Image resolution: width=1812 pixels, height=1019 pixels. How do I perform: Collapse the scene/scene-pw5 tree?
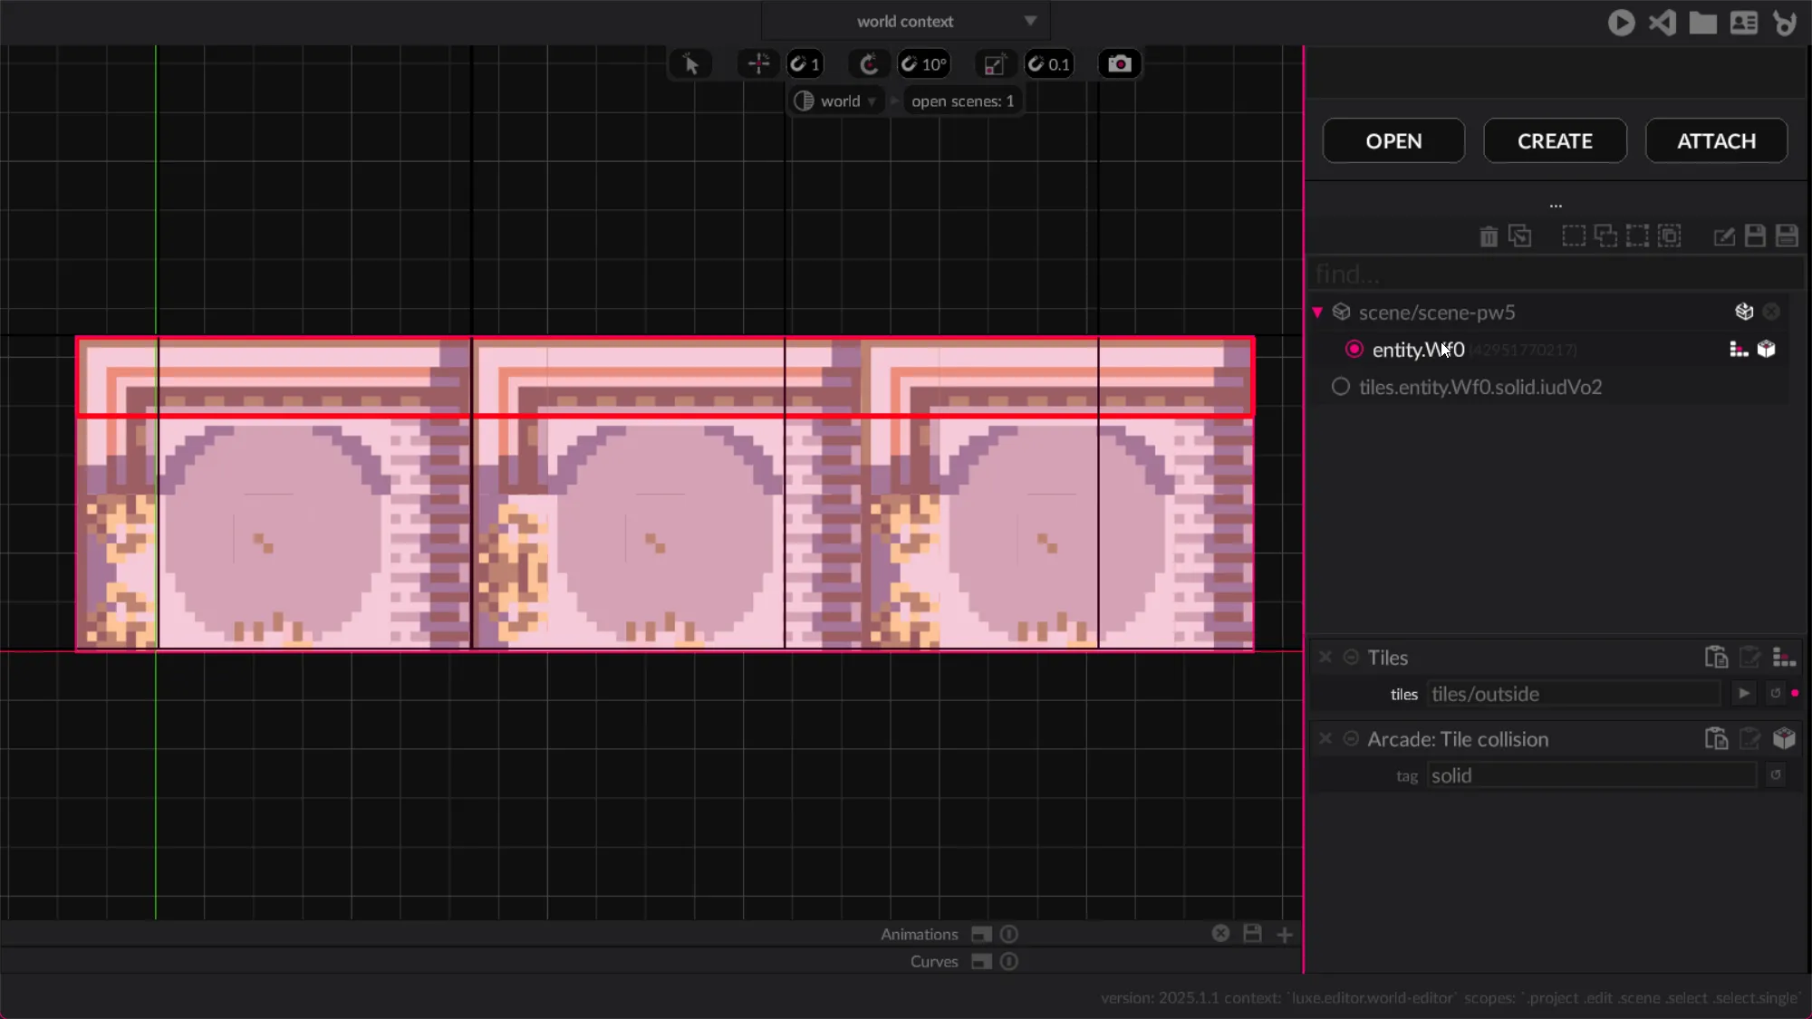point(1317,312)
